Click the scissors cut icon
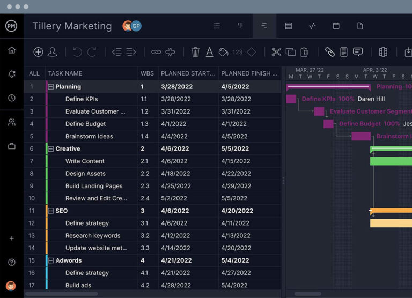 pos(276,52)
